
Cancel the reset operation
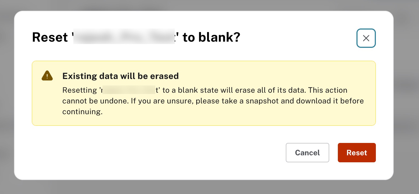pos(307,153)
